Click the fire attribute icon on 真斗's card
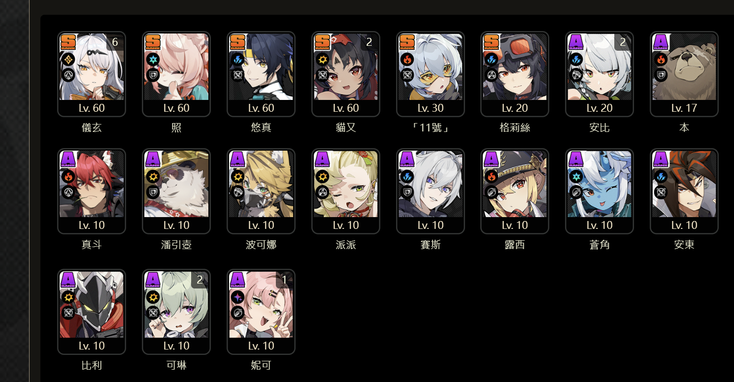Screen dimensions: 734x382 tap(68, 176)
